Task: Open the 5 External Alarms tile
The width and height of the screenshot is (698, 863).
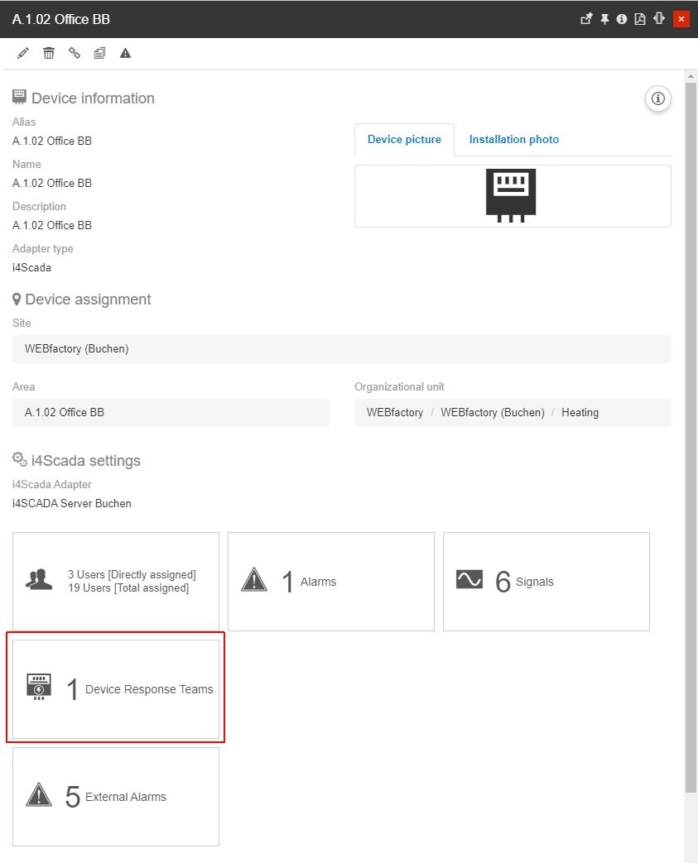Action: (x=116, y=797)
